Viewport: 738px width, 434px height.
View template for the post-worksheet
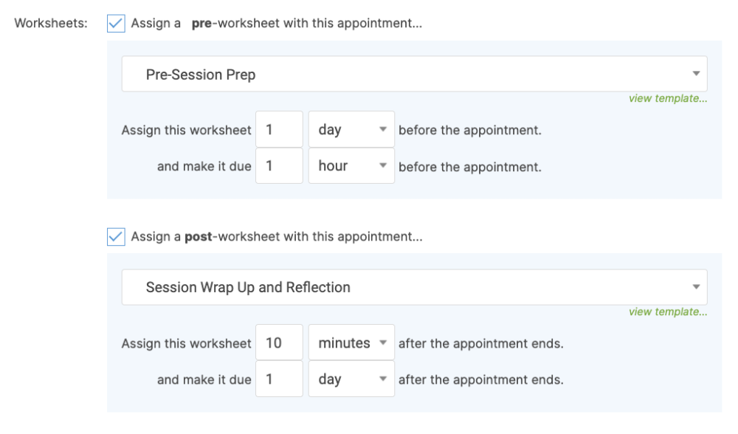click(x=667, y=311)
